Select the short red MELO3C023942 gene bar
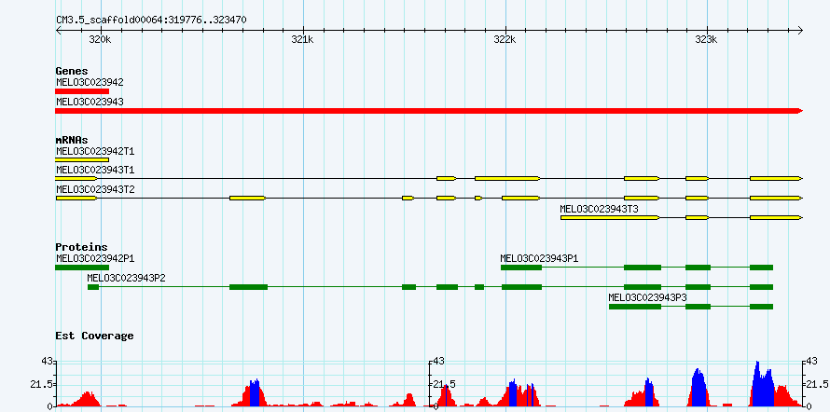Viewport: 830px width, 412px height. tap(82, 91)
